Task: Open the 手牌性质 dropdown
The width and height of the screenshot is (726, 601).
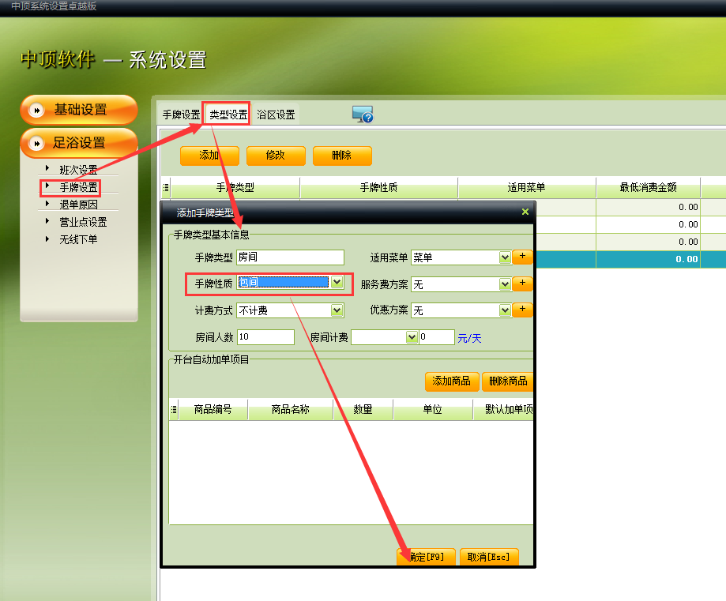Action: tap(337, 282)
